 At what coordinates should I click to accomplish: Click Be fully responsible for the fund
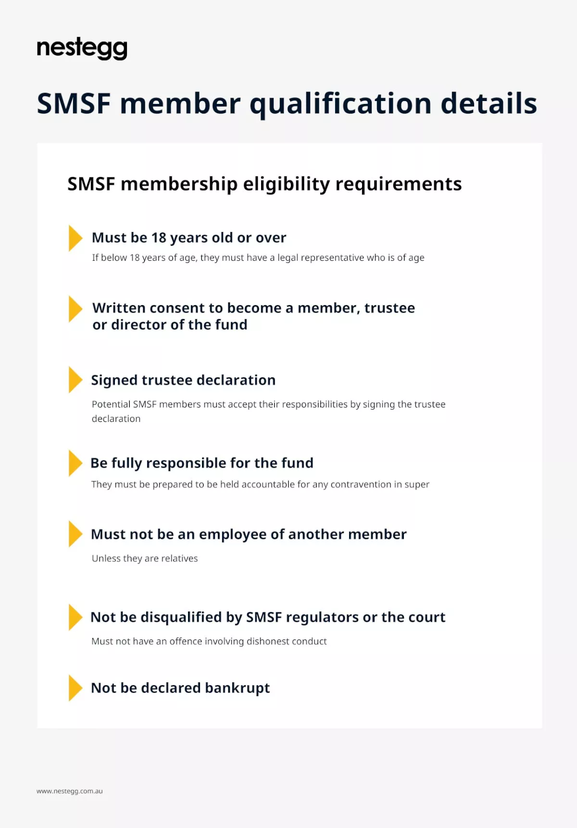pos(202,463)
